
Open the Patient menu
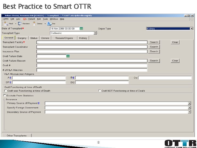[31, 19]
